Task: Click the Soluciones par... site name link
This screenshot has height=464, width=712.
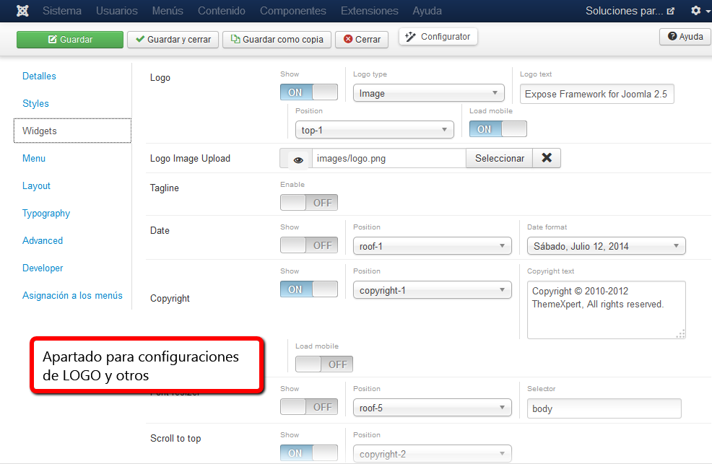Action: (624, 11)
